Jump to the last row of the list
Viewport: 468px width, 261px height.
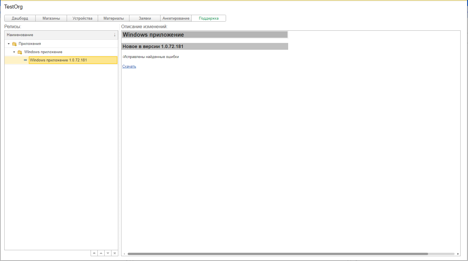[x=115, y=253]
